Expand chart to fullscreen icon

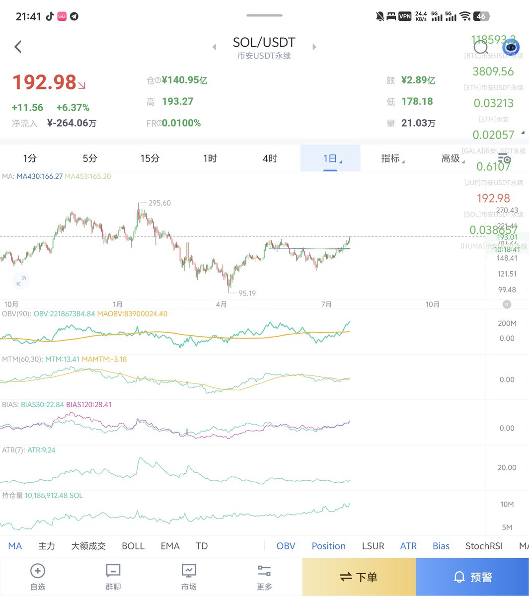tap(21, 281)
